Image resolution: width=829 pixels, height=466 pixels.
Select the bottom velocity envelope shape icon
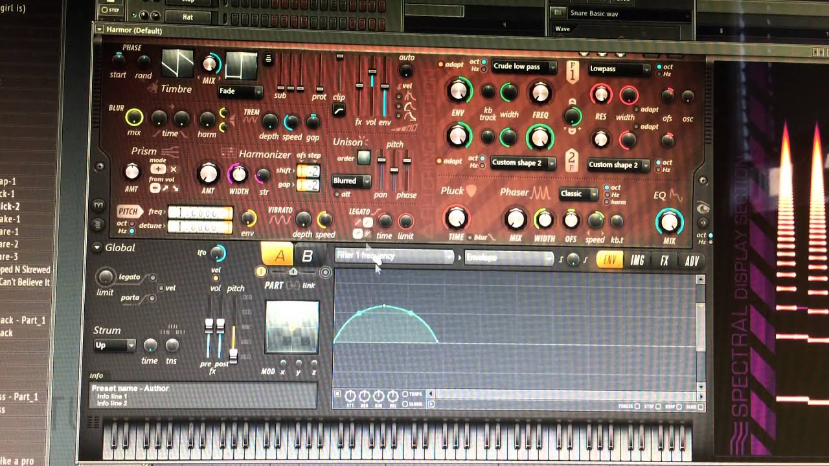[x=409, y=116]
